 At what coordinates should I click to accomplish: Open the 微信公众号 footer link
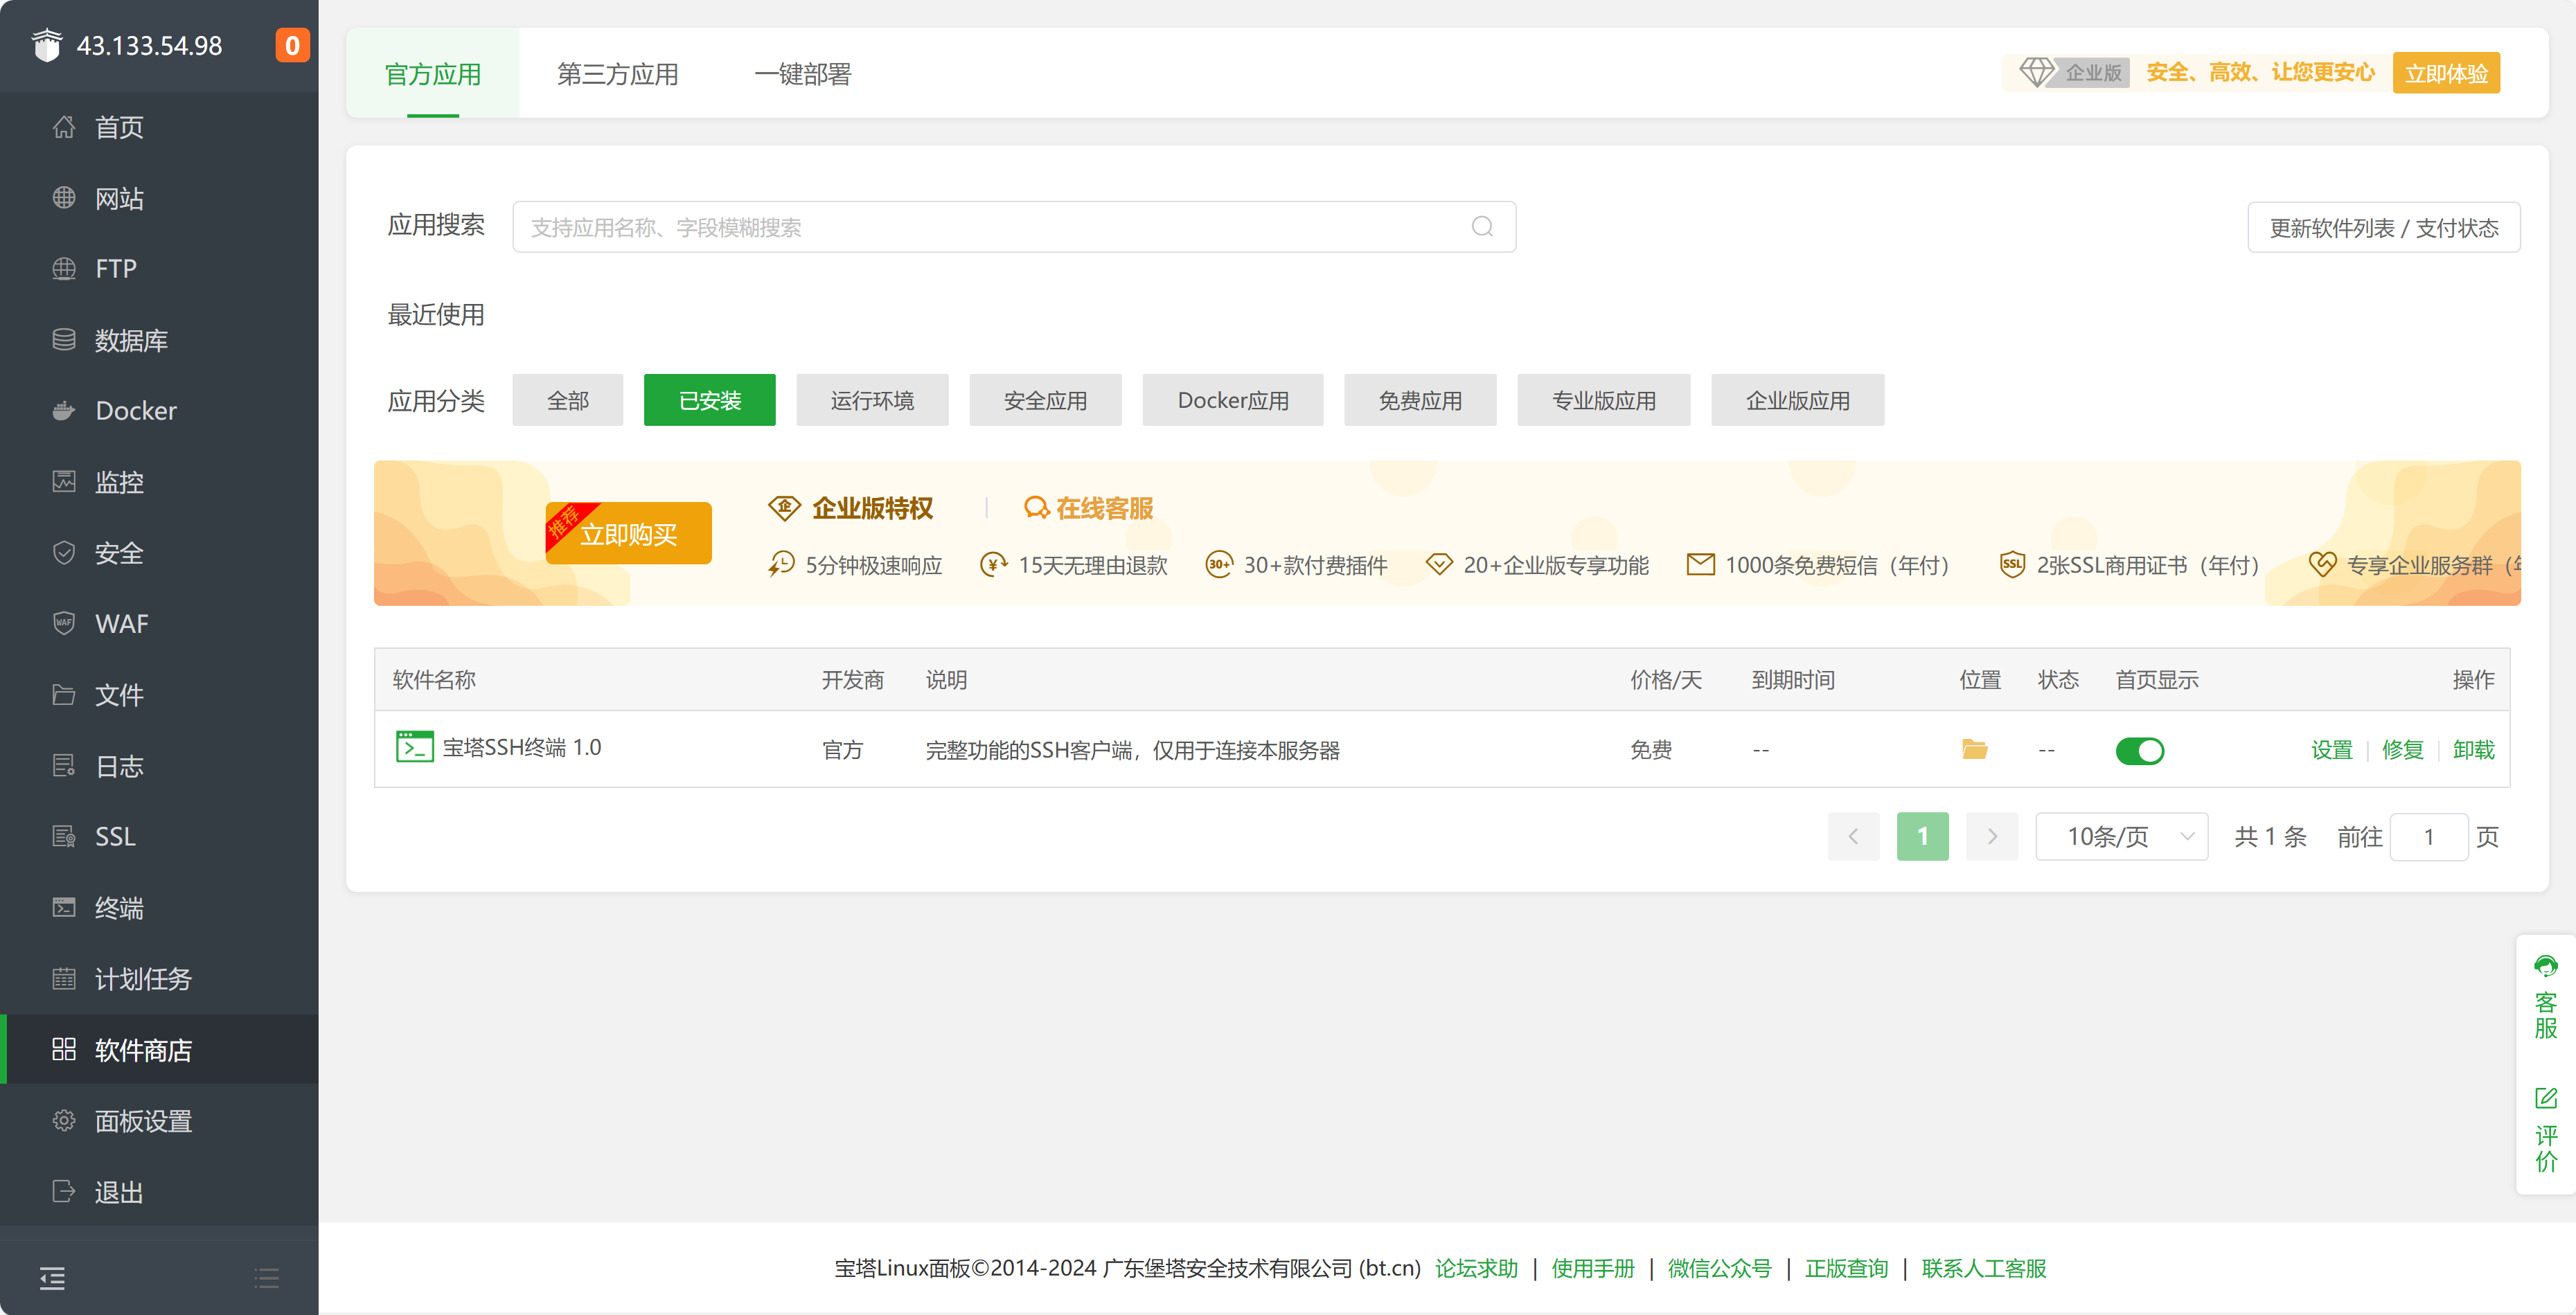1720,1268
